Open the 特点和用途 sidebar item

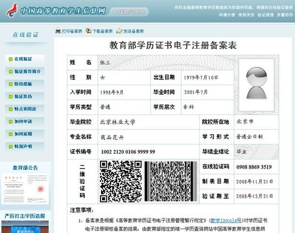pyautogui.click(x=25, y=109)
